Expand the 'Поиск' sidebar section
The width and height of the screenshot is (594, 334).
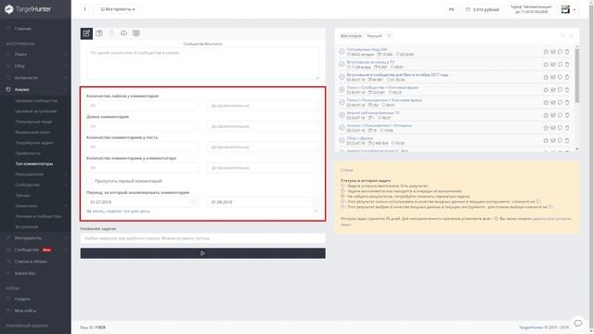click(x=35, y=54)
